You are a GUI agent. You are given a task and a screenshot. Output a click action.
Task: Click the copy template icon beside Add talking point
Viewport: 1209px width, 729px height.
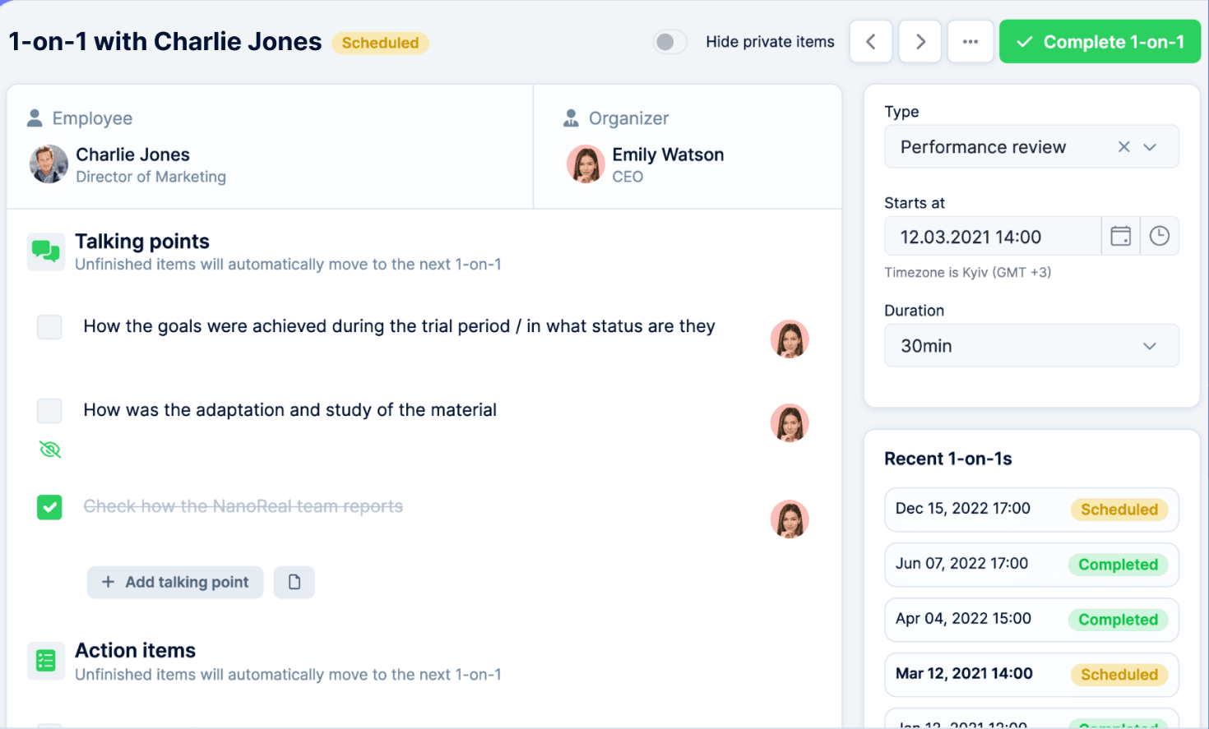(294, 582)
